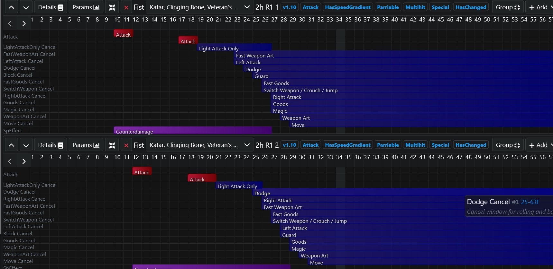
Task: Click the Dodge Cancel tooltip title
Action: 488,202
